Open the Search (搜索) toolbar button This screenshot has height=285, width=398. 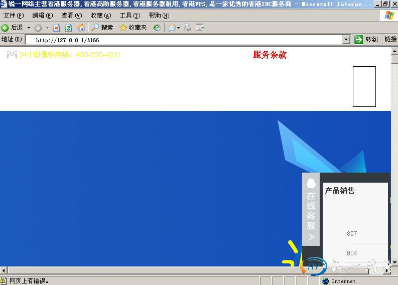102,28
